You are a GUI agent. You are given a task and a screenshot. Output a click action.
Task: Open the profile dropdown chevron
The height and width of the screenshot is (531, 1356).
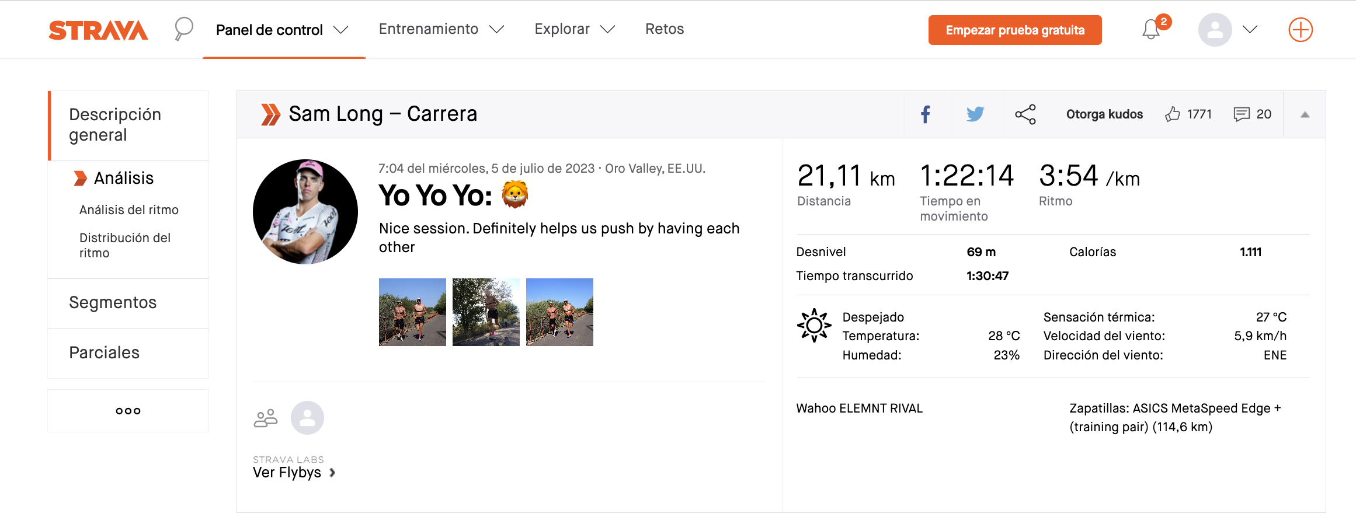click(1250, 29)
